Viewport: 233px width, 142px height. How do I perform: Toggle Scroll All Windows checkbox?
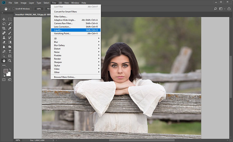(x=14, y=9)
